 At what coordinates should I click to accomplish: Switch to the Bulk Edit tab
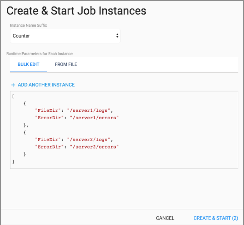coord(28,64)
